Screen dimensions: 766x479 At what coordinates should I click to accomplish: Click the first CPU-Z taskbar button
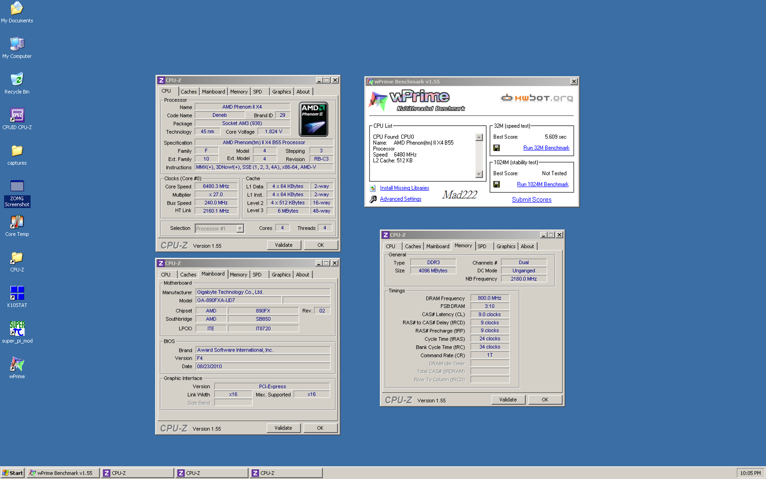click(138, 473)
